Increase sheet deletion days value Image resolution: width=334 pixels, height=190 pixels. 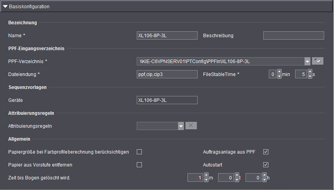[237, 175]
